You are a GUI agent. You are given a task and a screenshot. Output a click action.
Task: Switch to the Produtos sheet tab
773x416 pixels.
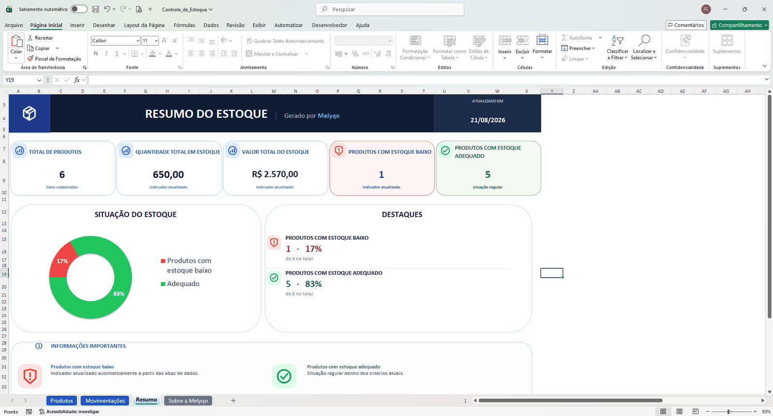(62, 401)
